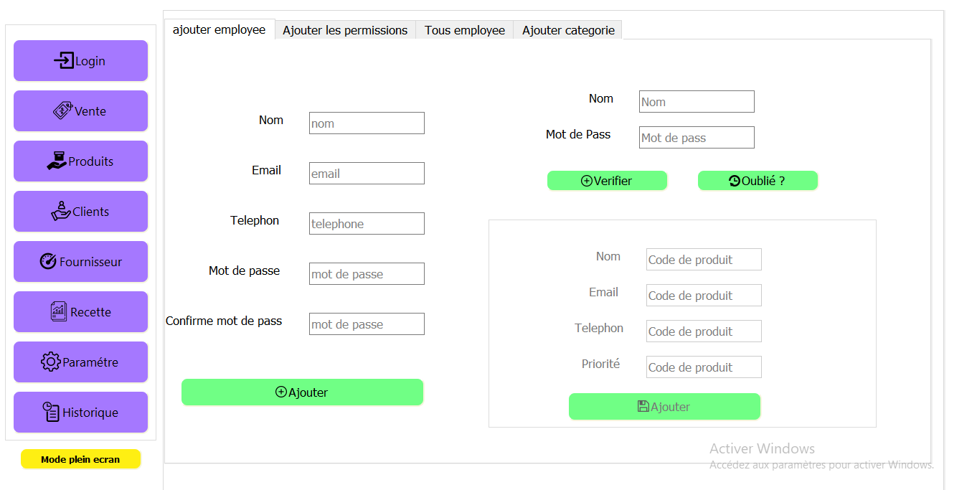This screenshot has height=490, width=972.
Task: Select the Ajouter categorie tab
Action: click(x=567, y=30)
